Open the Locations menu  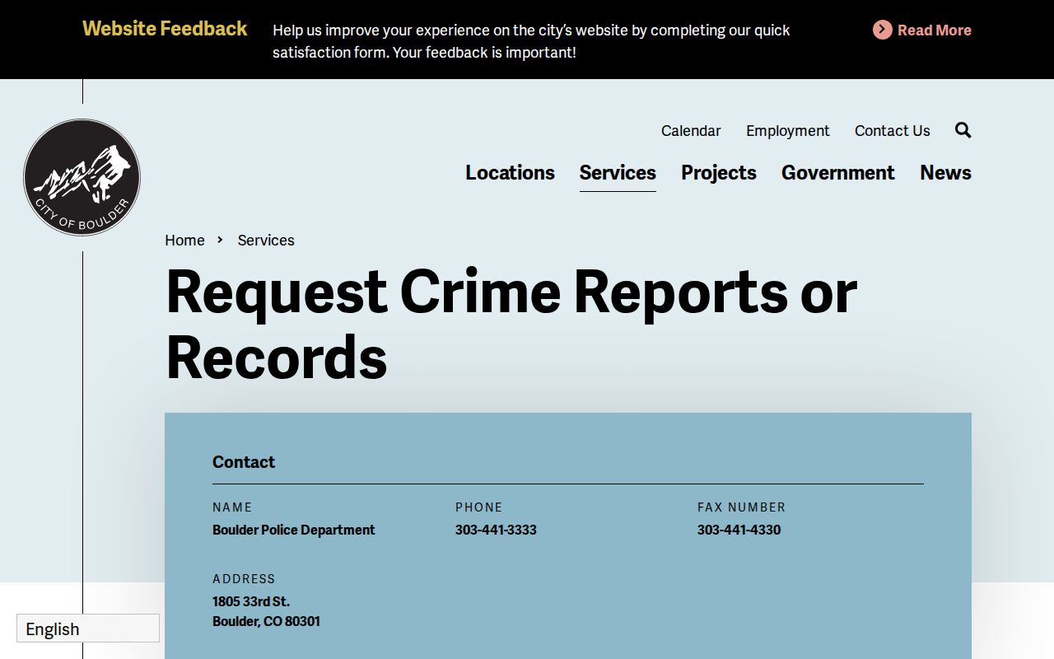pyautogui.click(x=510, y=172)
